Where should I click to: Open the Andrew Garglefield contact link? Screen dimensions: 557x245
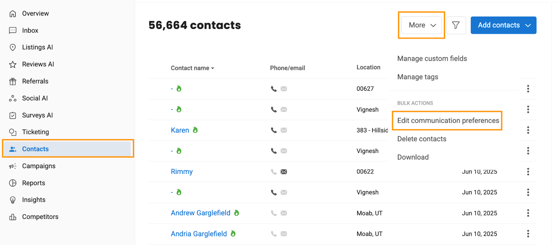[x=201, y=213]
